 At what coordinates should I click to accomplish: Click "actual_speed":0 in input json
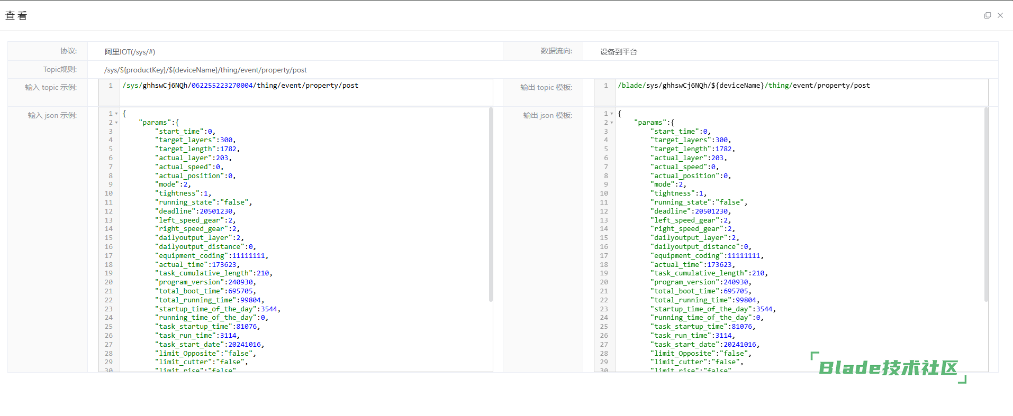188,167
